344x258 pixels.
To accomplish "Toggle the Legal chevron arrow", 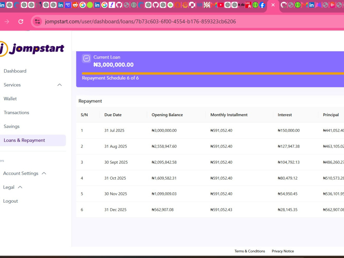I will (x=20, y=187).
